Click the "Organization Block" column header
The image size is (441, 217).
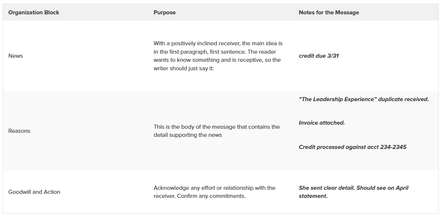pos(34,13)
